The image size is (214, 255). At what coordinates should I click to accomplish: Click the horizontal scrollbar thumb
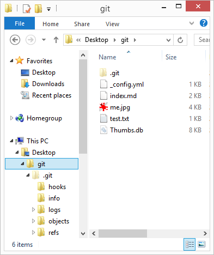tap(123, 233)
